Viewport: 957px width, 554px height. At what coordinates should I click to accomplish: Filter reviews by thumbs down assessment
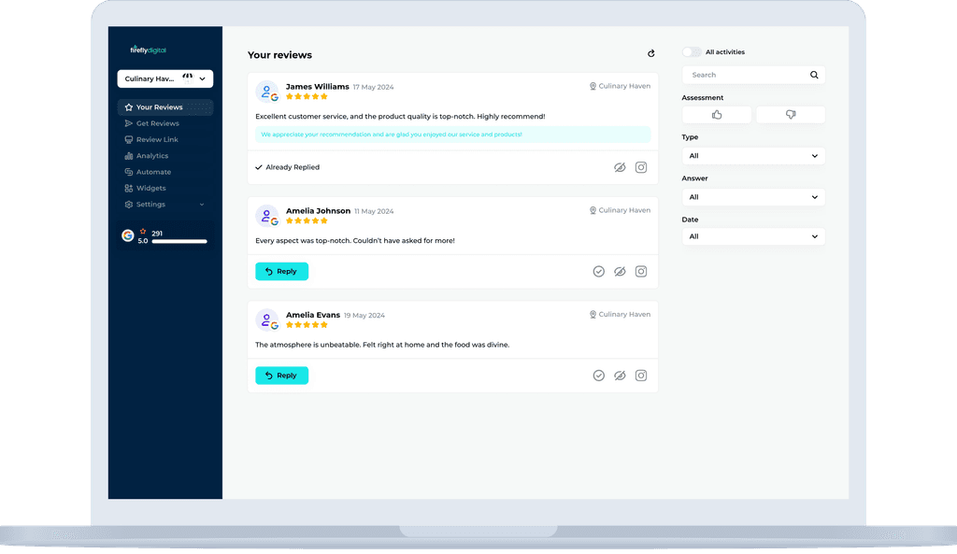click(790, 114)
